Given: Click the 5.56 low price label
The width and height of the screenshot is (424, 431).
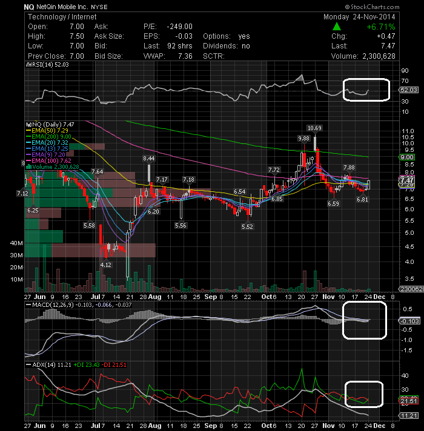Looking at the screenshot, I should pos(181,226).
